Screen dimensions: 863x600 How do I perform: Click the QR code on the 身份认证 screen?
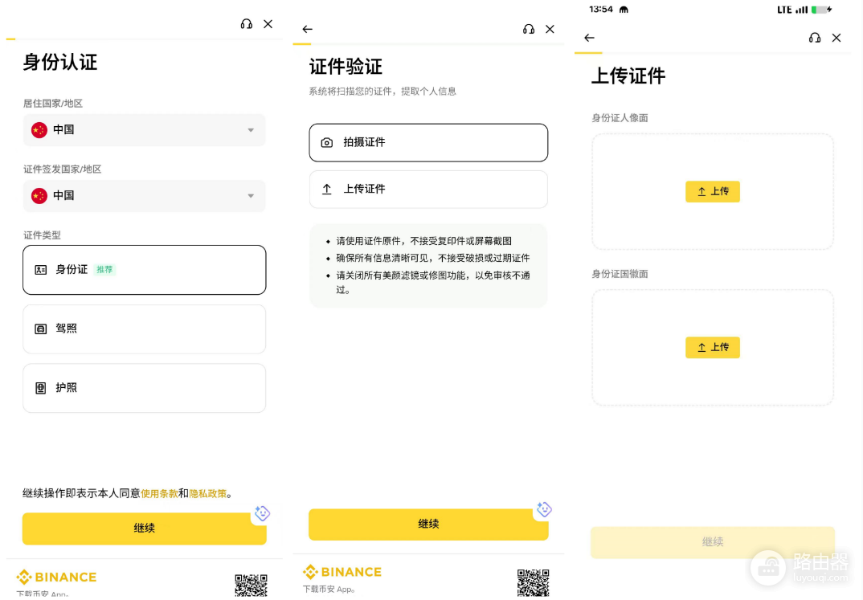click(x=251, y=586)
